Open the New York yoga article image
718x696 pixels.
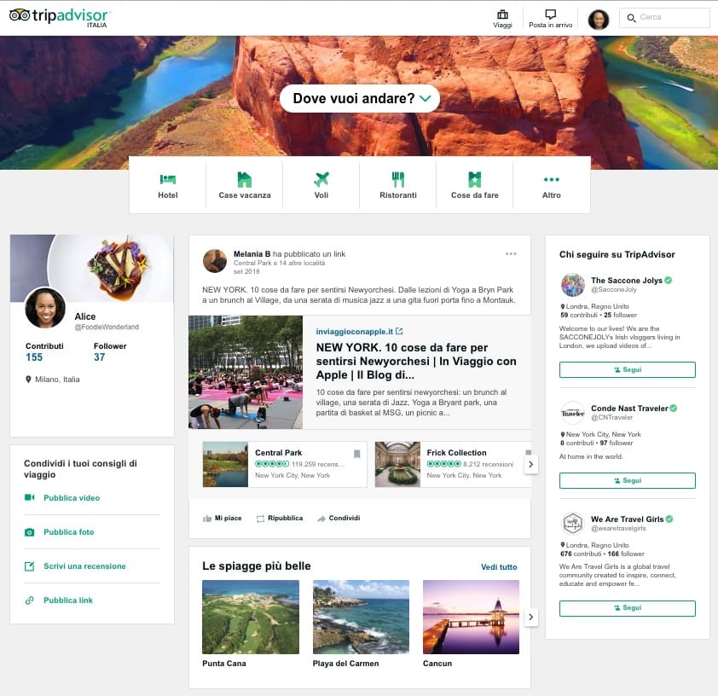pyautogui.click(x=246, y=372)
